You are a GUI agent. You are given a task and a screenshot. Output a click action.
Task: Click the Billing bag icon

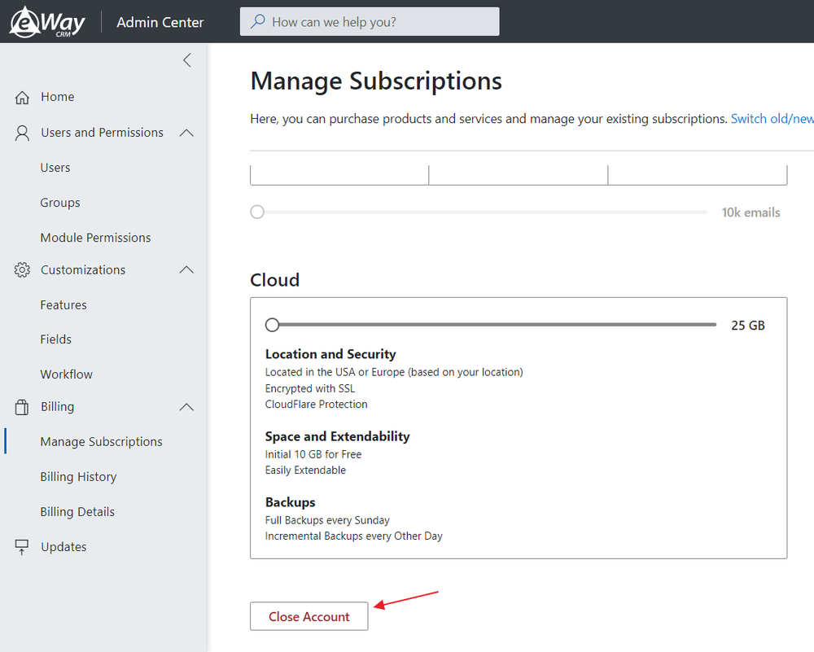22,407
